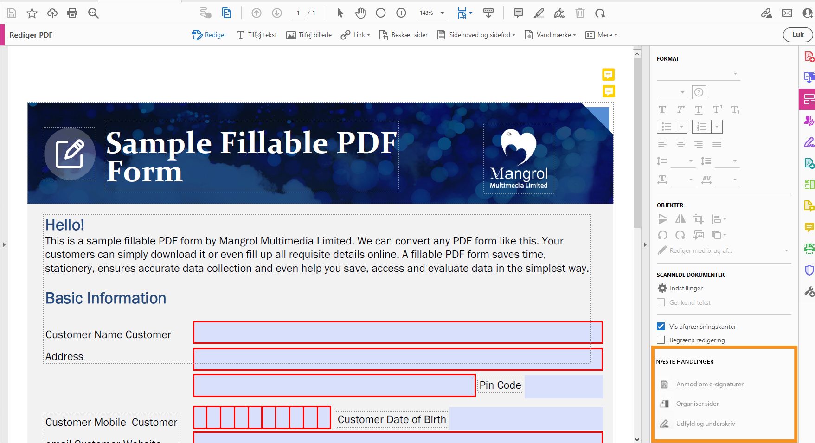Viewport: 815px width, 443px height.
Task: Expand the numbered list style dropdown
Action: point(717,127)
